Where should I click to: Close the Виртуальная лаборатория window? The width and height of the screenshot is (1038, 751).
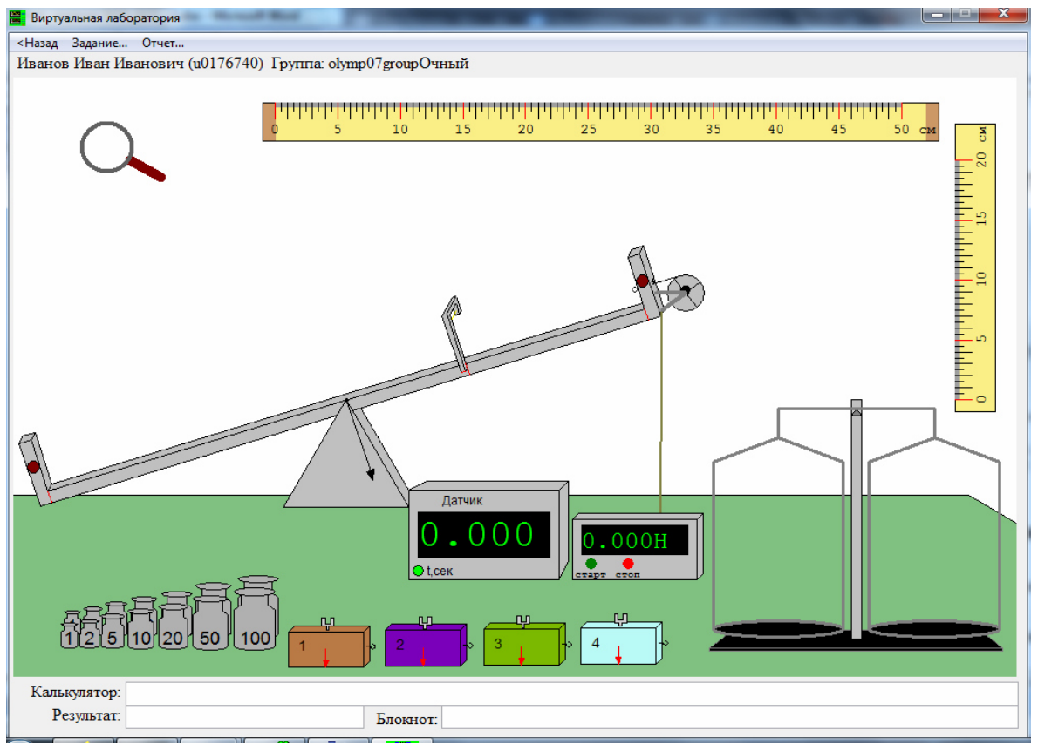tap(1004, 14)
